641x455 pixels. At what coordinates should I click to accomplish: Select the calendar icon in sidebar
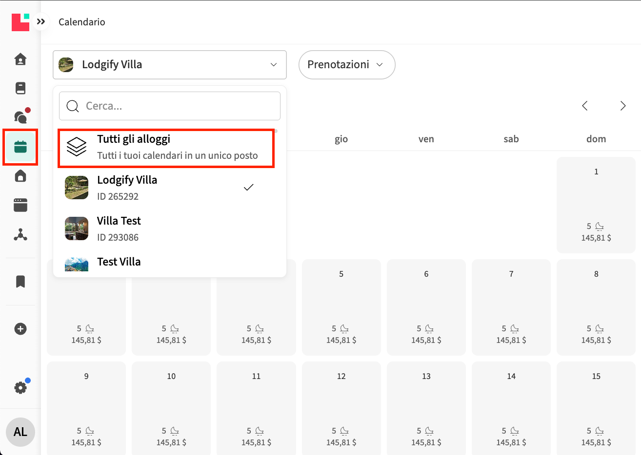(x=20, y=147)
